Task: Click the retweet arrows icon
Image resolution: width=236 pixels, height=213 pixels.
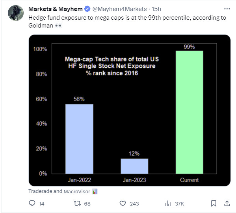Action: click(77, 204)
